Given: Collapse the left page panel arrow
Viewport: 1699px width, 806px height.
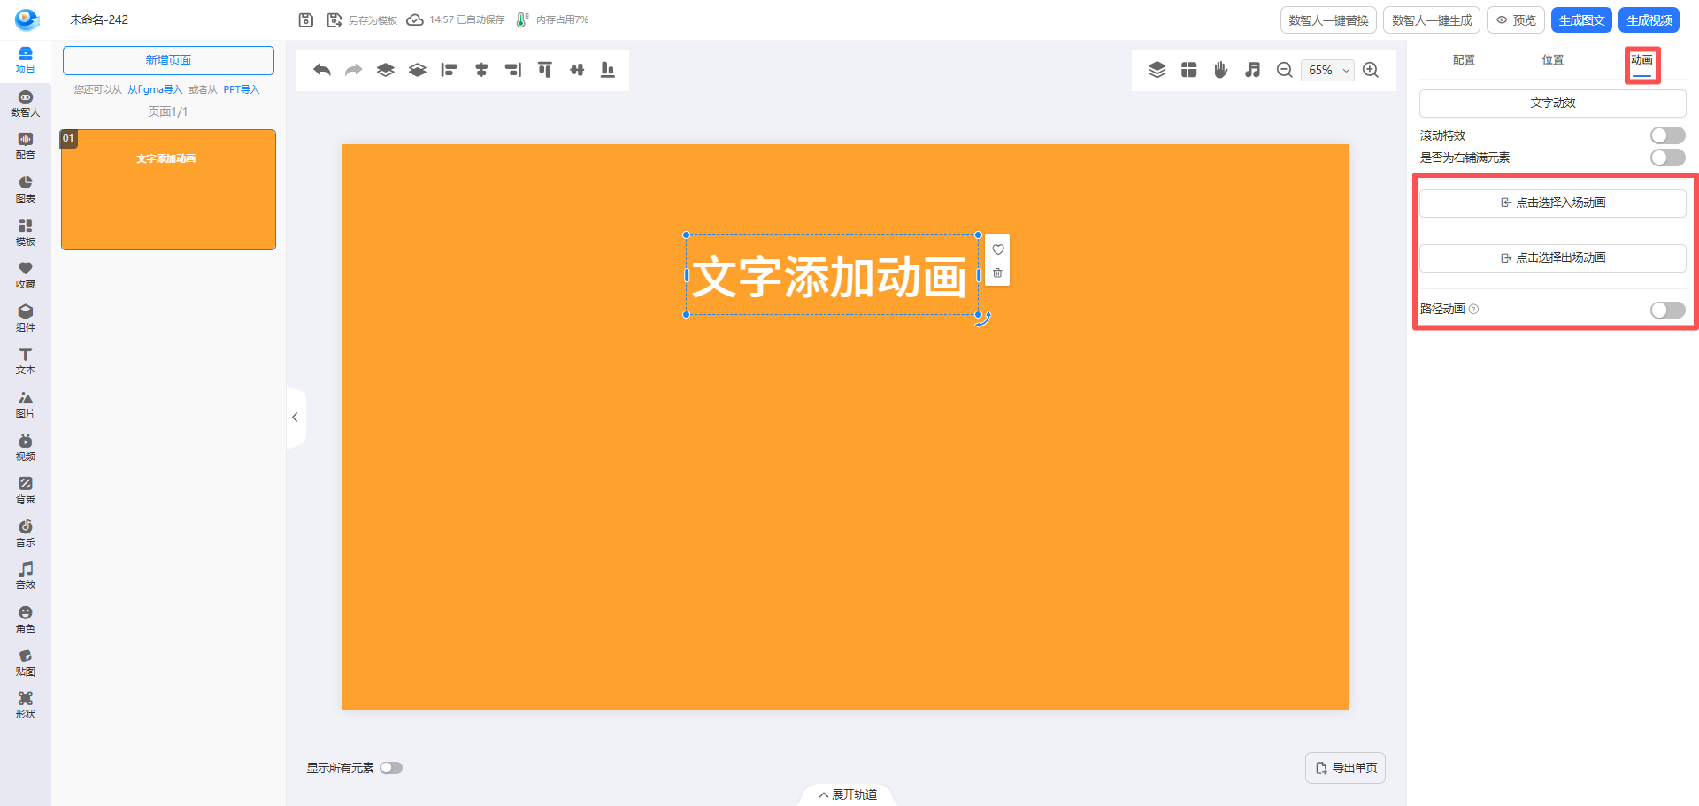Looking at the screenshot, I should (295, 418).
